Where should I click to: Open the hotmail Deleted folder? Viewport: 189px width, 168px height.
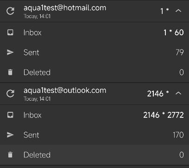click(94, 72)
